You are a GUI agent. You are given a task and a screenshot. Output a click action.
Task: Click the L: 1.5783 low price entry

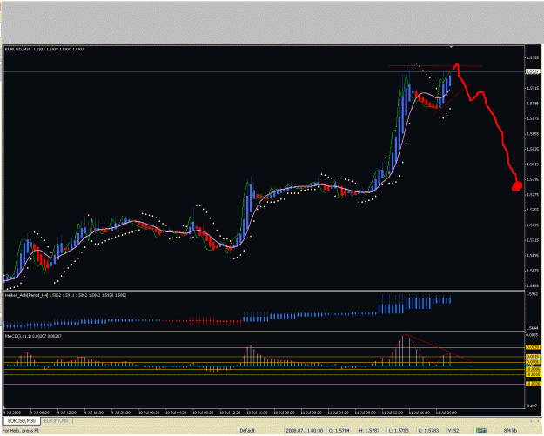point(399,431)
